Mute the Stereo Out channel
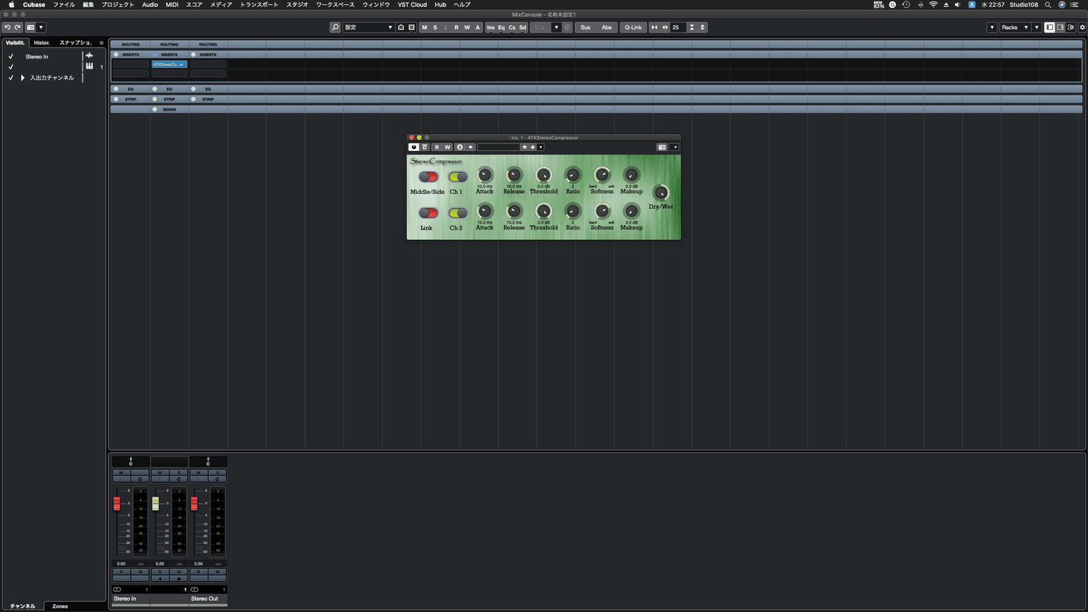The height and width of the screenshot is (612, 1088). click(199, 473)
